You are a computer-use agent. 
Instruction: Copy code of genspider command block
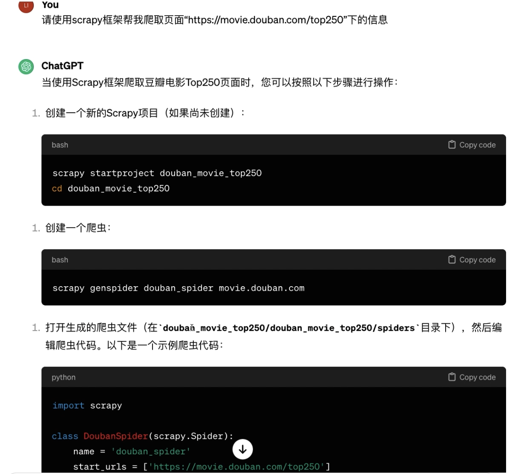(x=472, y=260)
